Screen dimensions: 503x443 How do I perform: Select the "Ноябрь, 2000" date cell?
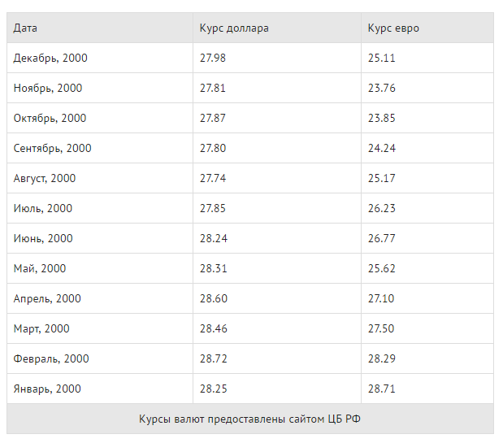coord(48,89)
